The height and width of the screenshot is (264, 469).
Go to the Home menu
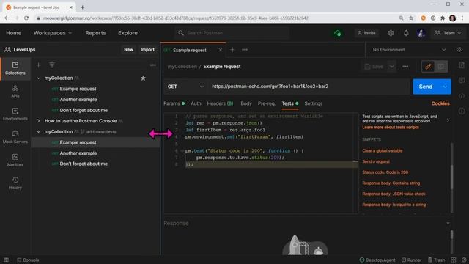pos(13,33)
